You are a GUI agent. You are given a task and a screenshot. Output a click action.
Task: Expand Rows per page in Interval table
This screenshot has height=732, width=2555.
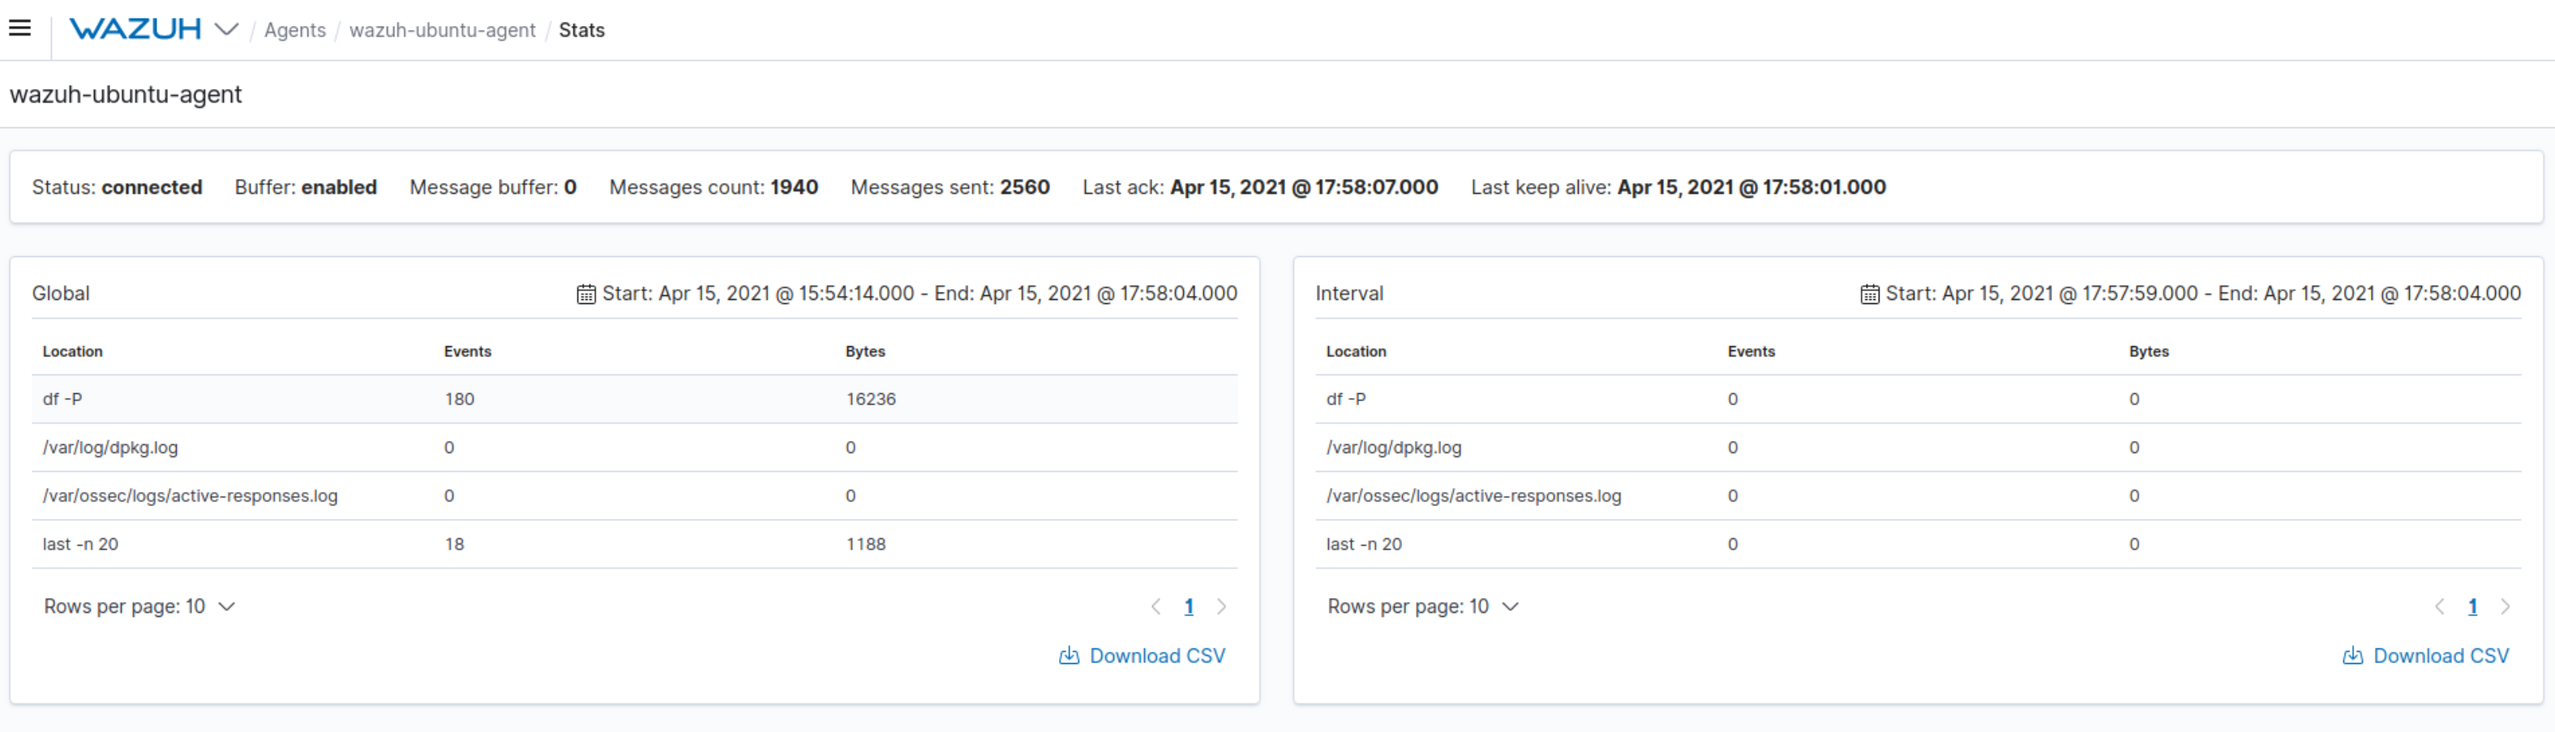click(x=1422, y=606)
